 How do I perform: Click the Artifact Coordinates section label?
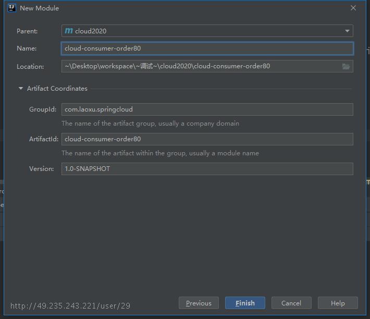57,89
